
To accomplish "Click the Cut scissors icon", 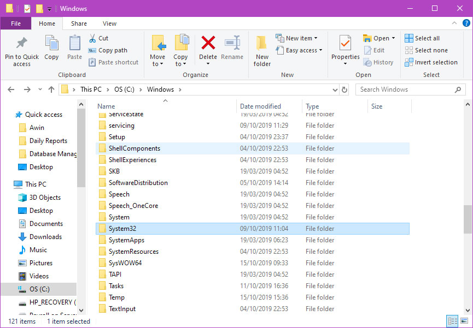I will tap(92, 38).
